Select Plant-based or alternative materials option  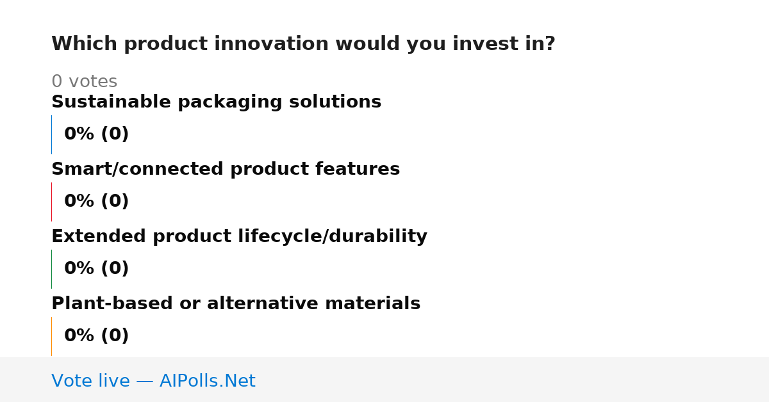tap(236, 304)
